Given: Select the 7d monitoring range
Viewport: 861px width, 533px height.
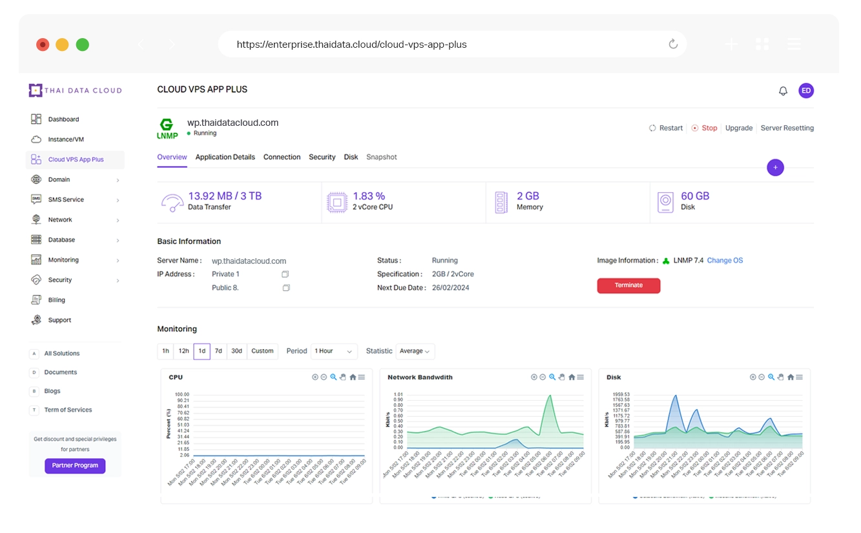Looking at the screenshot, I should 219,352.
